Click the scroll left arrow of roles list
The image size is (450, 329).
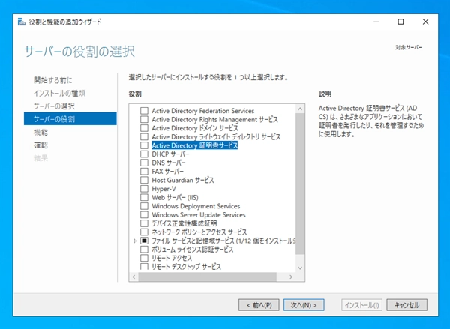(133, 277)
